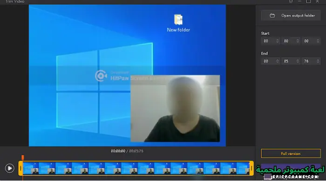The height and width of the screenshot is (182, 326).
Task: Adjust the End hours stepper arrows
Action: [x=277, y=61]
